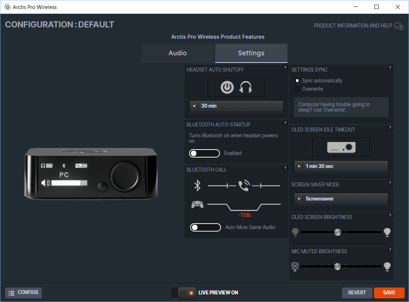Switch to the Audio tab
This screenshot has height=302, width=409.
(178, 53)
